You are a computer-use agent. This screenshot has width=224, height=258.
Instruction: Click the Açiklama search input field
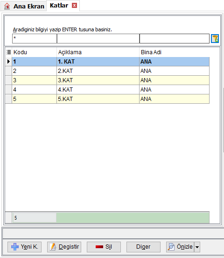point(98,38)
